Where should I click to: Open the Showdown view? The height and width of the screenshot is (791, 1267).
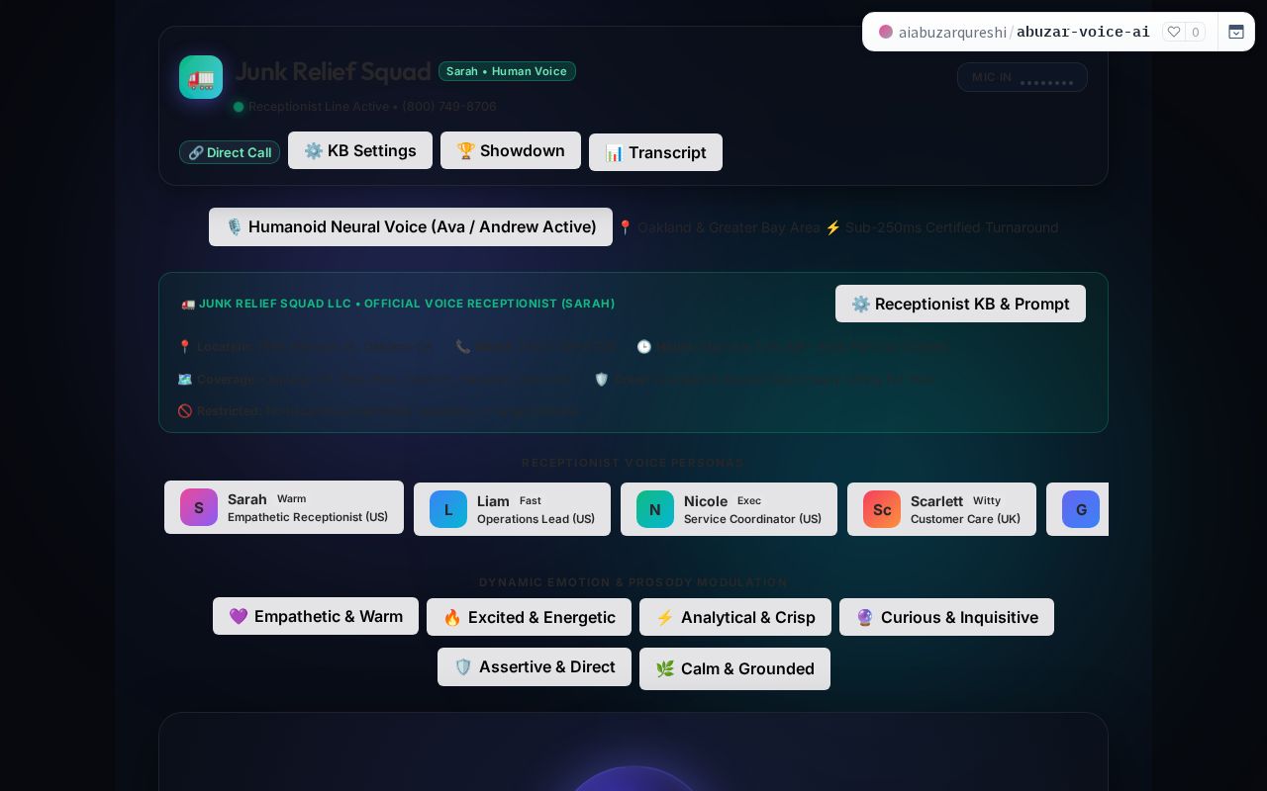click(511, 150)
